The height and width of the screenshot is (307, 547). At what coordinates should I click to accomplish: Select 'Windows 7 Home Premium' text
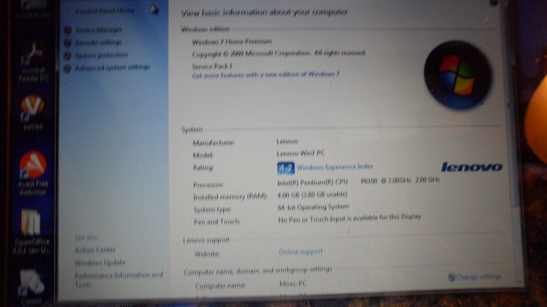click(x=232, y=42)
